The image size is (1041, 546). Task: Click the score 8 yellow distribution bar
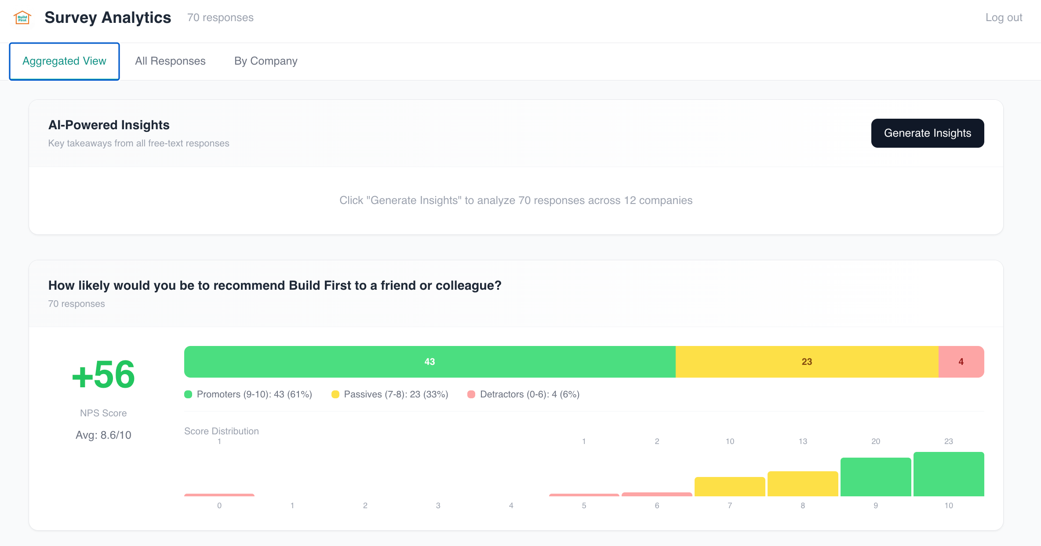[x=803, y=484]
